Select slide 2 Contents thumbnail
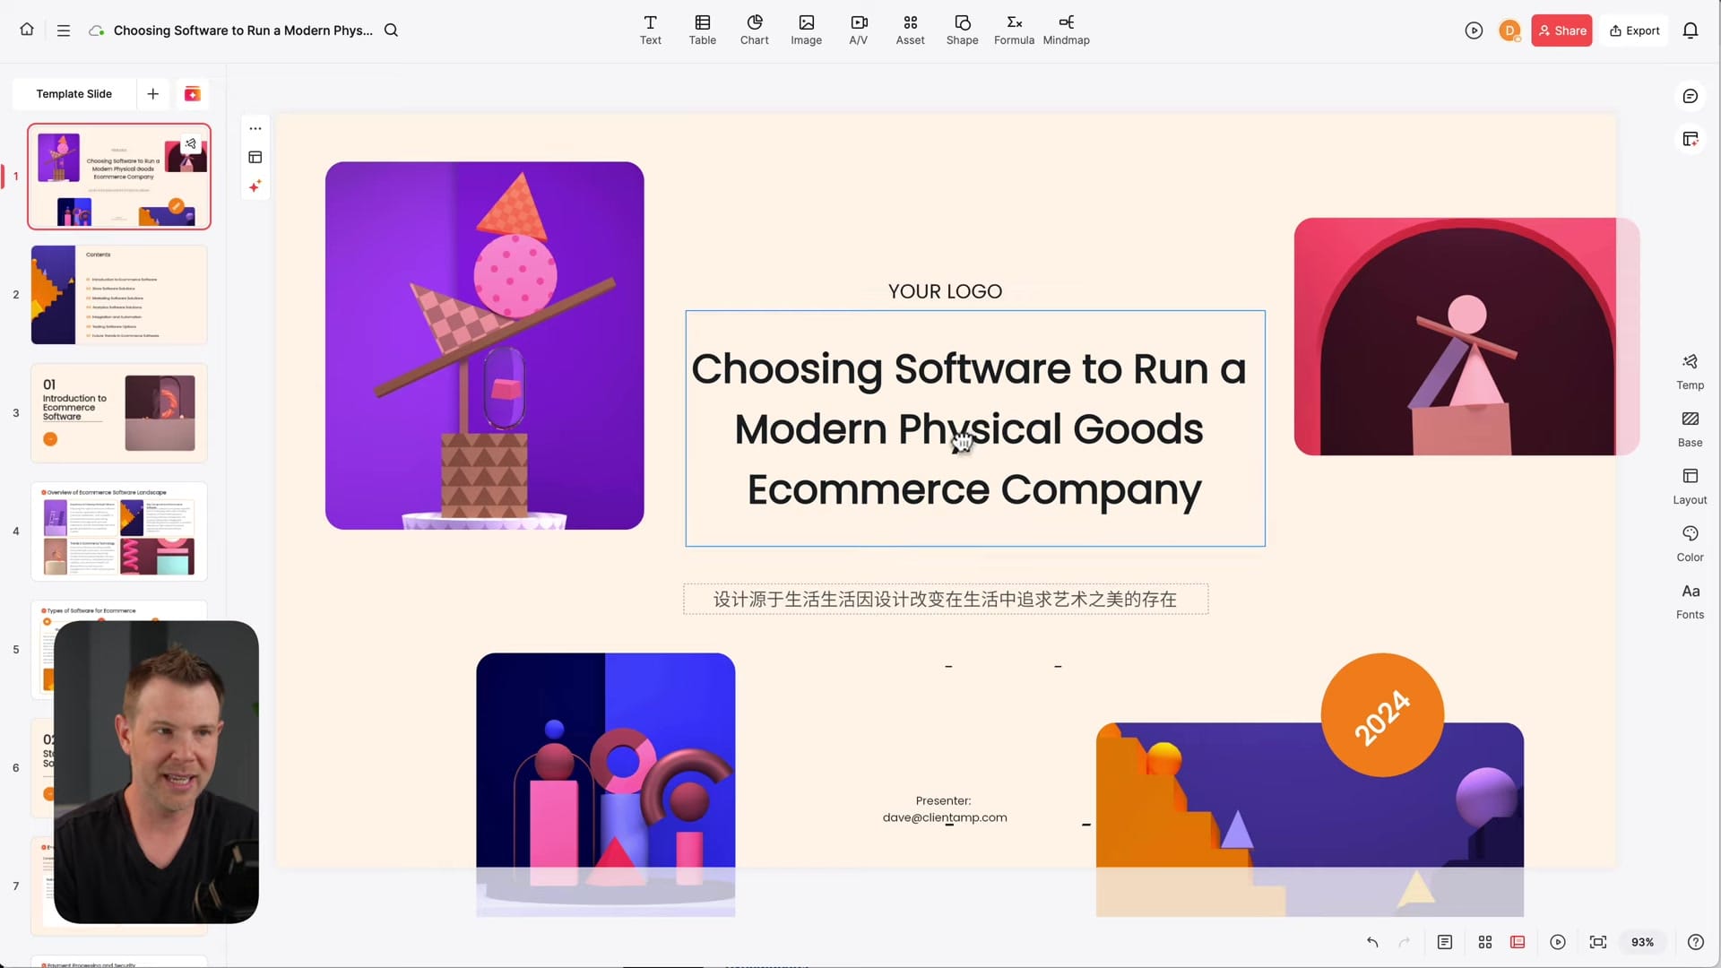 tap(119, 295)
